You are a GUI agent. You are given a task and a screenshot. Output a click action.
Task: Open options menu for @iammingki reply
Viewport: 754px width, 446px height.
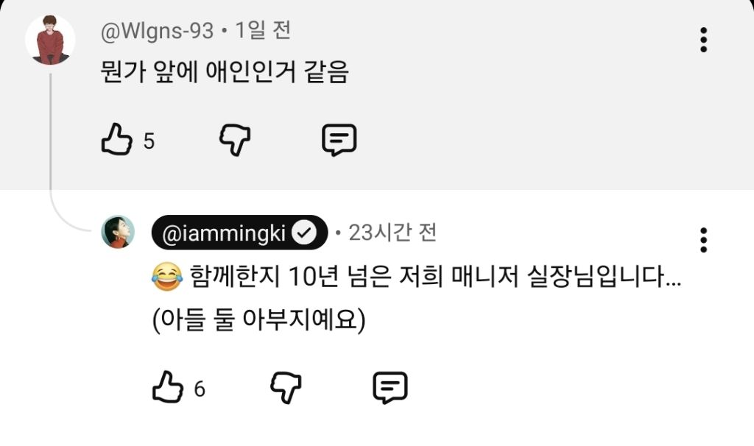point(703,240)
